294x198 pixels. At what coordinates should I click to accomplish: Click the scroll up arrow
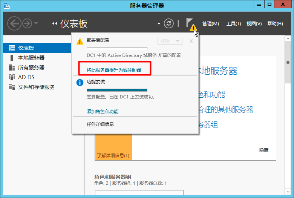click(x=288, y=39)
